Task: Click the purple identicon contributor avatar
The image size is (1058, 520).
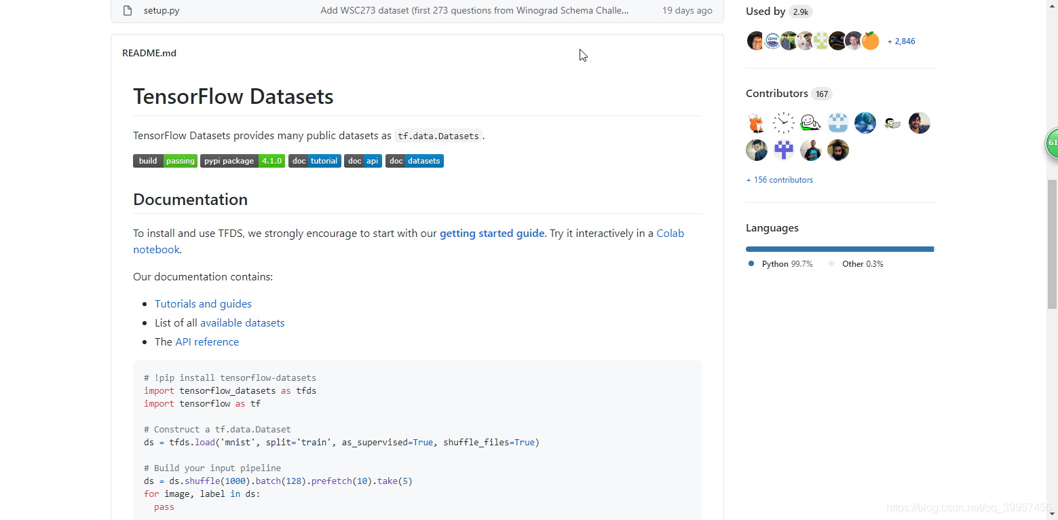Action: (784, 150)
